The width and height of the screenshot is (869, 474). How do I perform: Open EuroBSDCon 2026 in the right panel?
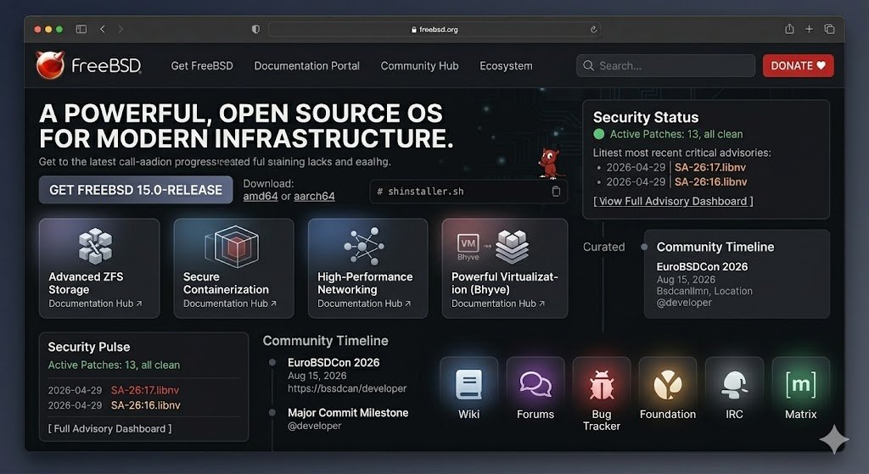702,266
